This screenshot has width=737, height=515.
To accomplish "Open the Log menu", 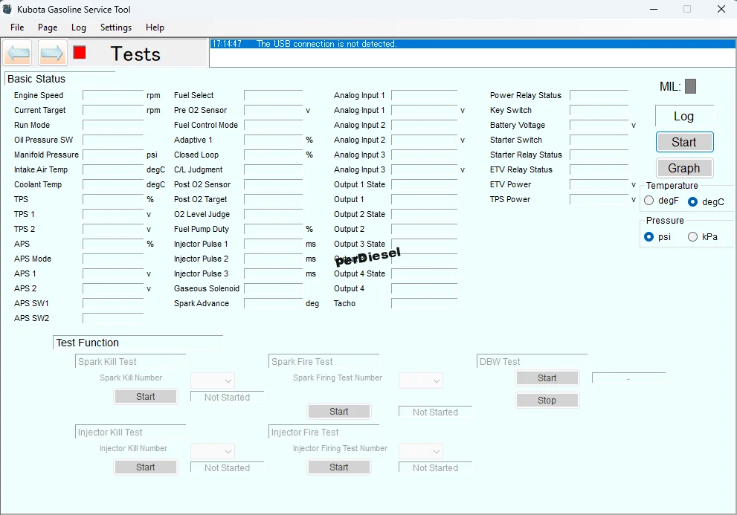I will [79, 27].
